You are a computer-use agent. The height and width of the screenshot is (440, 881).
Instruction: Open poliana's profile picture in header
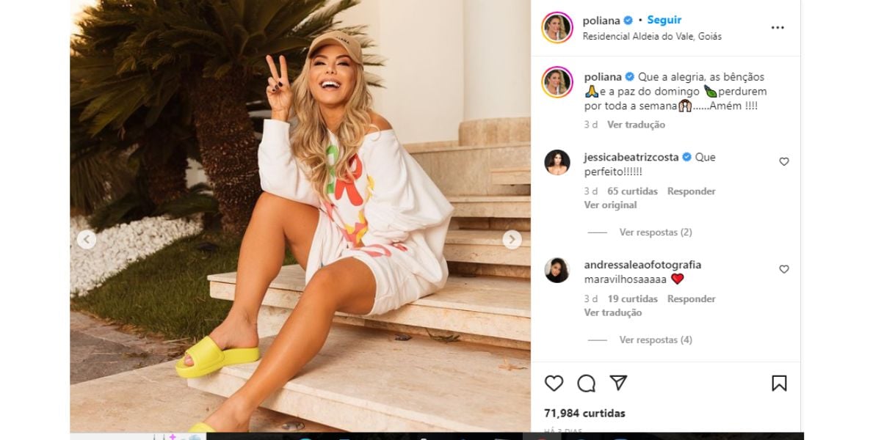click(557, 28)
